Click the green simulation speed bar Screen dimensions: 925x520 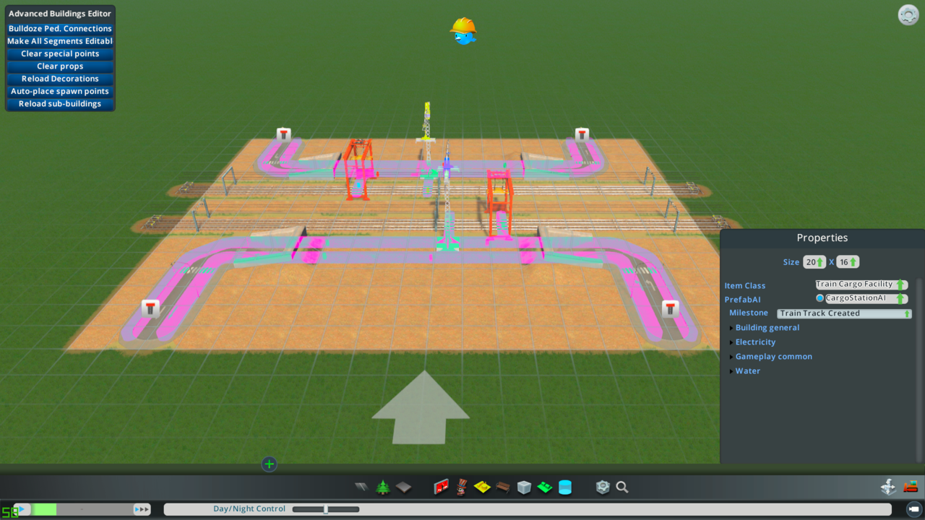[x=45, y=509]
